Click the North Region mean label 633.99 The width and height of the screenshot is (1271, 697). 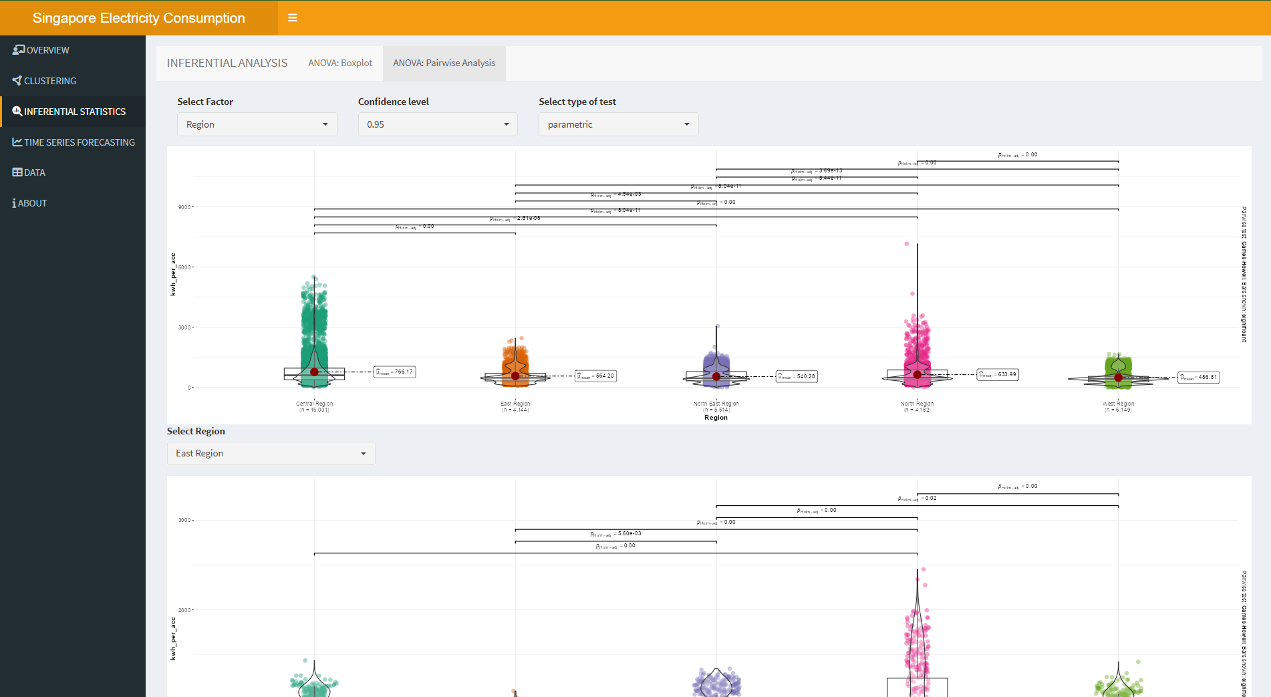[x=998, y=375]
